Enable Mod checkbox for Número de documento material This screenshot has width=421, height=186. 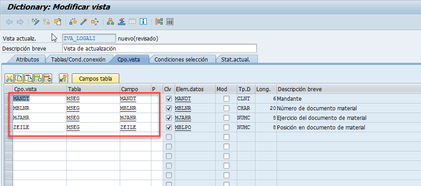point(227,108)
